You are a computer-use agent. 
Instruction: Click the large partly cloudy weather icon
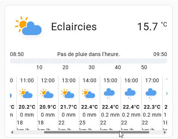point(28,26)
